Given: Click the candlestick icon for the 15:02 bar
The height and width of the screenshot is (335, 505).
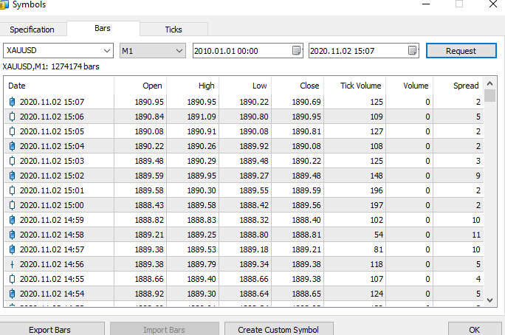Looking at the screenshot, I should (x=12, y=176).
